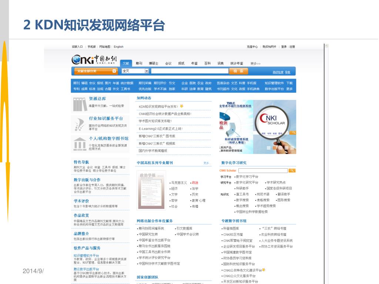
Task: Open 知识管理软件 in blue nav bar
Action: click(274, 83)
